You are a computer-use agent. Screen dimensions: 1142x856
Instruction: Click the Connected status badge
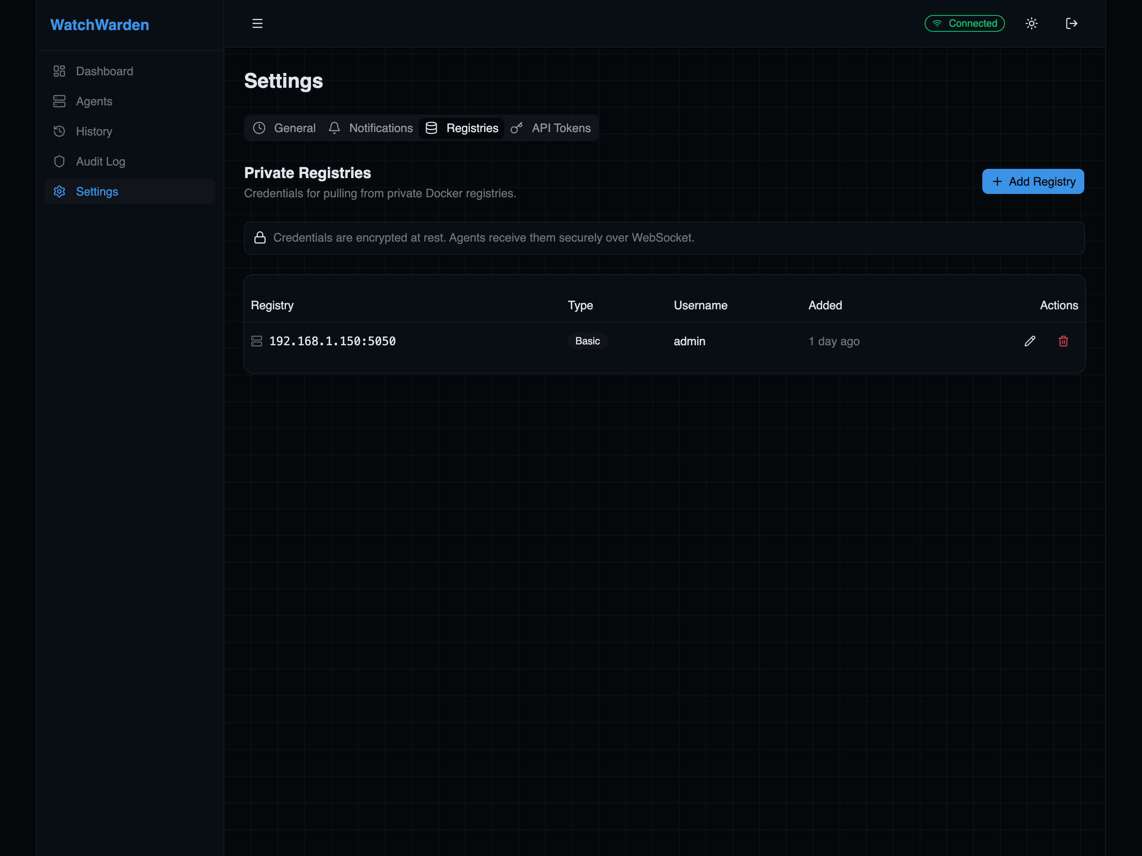964,23
